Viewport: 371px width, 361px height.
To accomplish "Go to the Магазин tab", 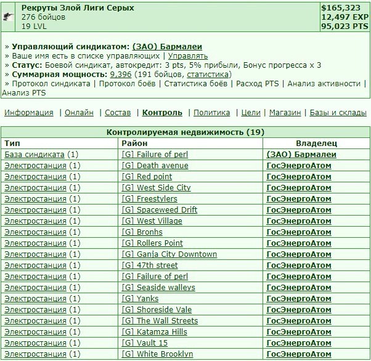I will (x=285, y=112).
